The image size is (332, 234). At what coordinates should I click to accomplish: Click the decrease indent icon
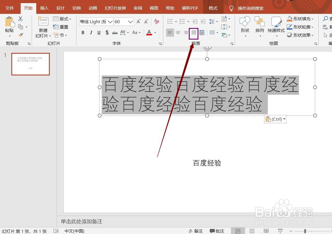[195, 21]
